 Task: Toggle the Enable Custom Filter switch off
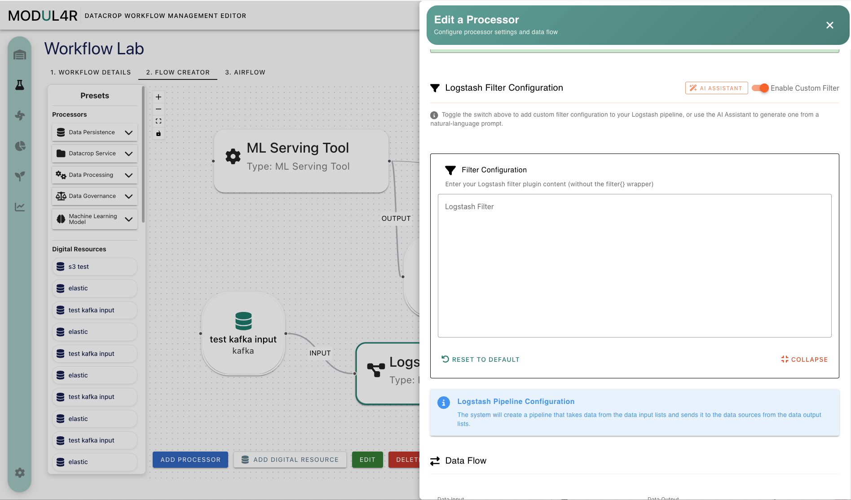click(760, 88)
